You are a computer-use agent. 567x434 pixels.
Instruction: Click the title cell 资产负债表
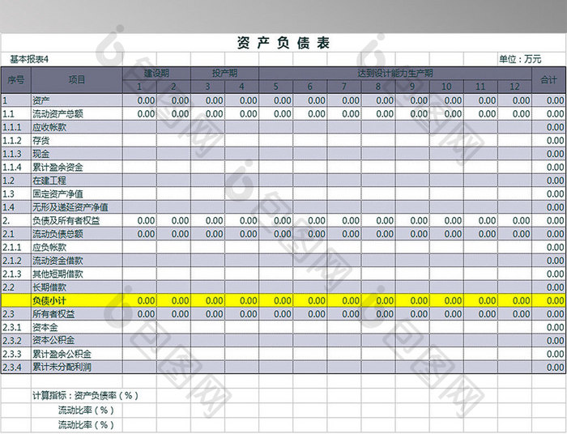283,44
